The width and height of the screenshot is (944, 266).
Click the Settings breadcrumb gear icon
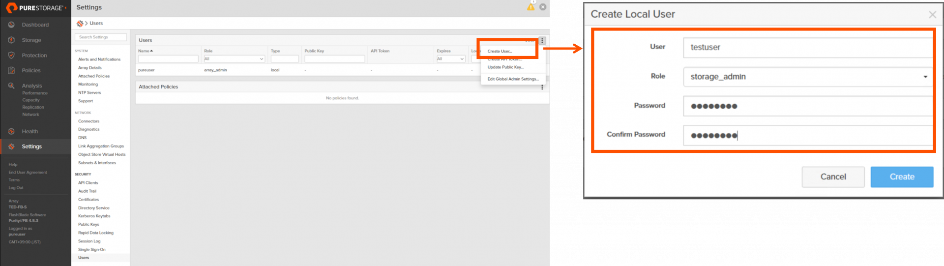pos(80,23)
